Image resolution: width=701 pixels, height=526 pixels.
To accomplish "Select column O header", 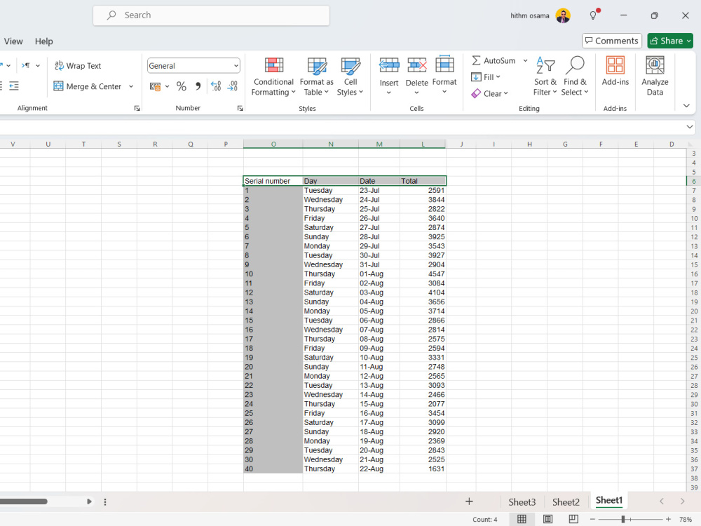I will (273, 144).
